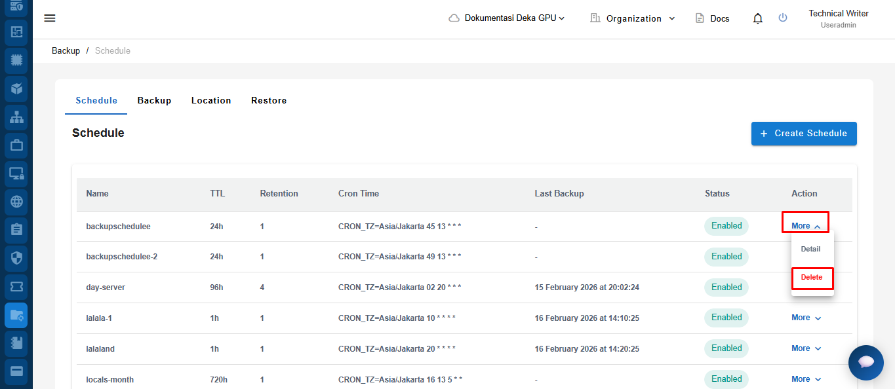Click the notification bell icon
Image resolution: width=895 pixels, height=389 pixels.
758,18
